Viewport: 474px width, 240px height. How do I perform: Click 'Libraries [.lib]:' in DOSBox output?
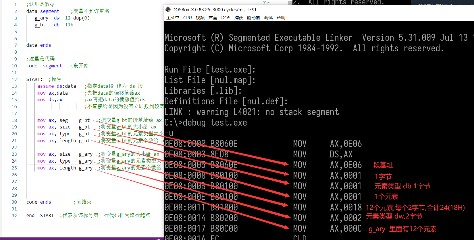(203, 91)
